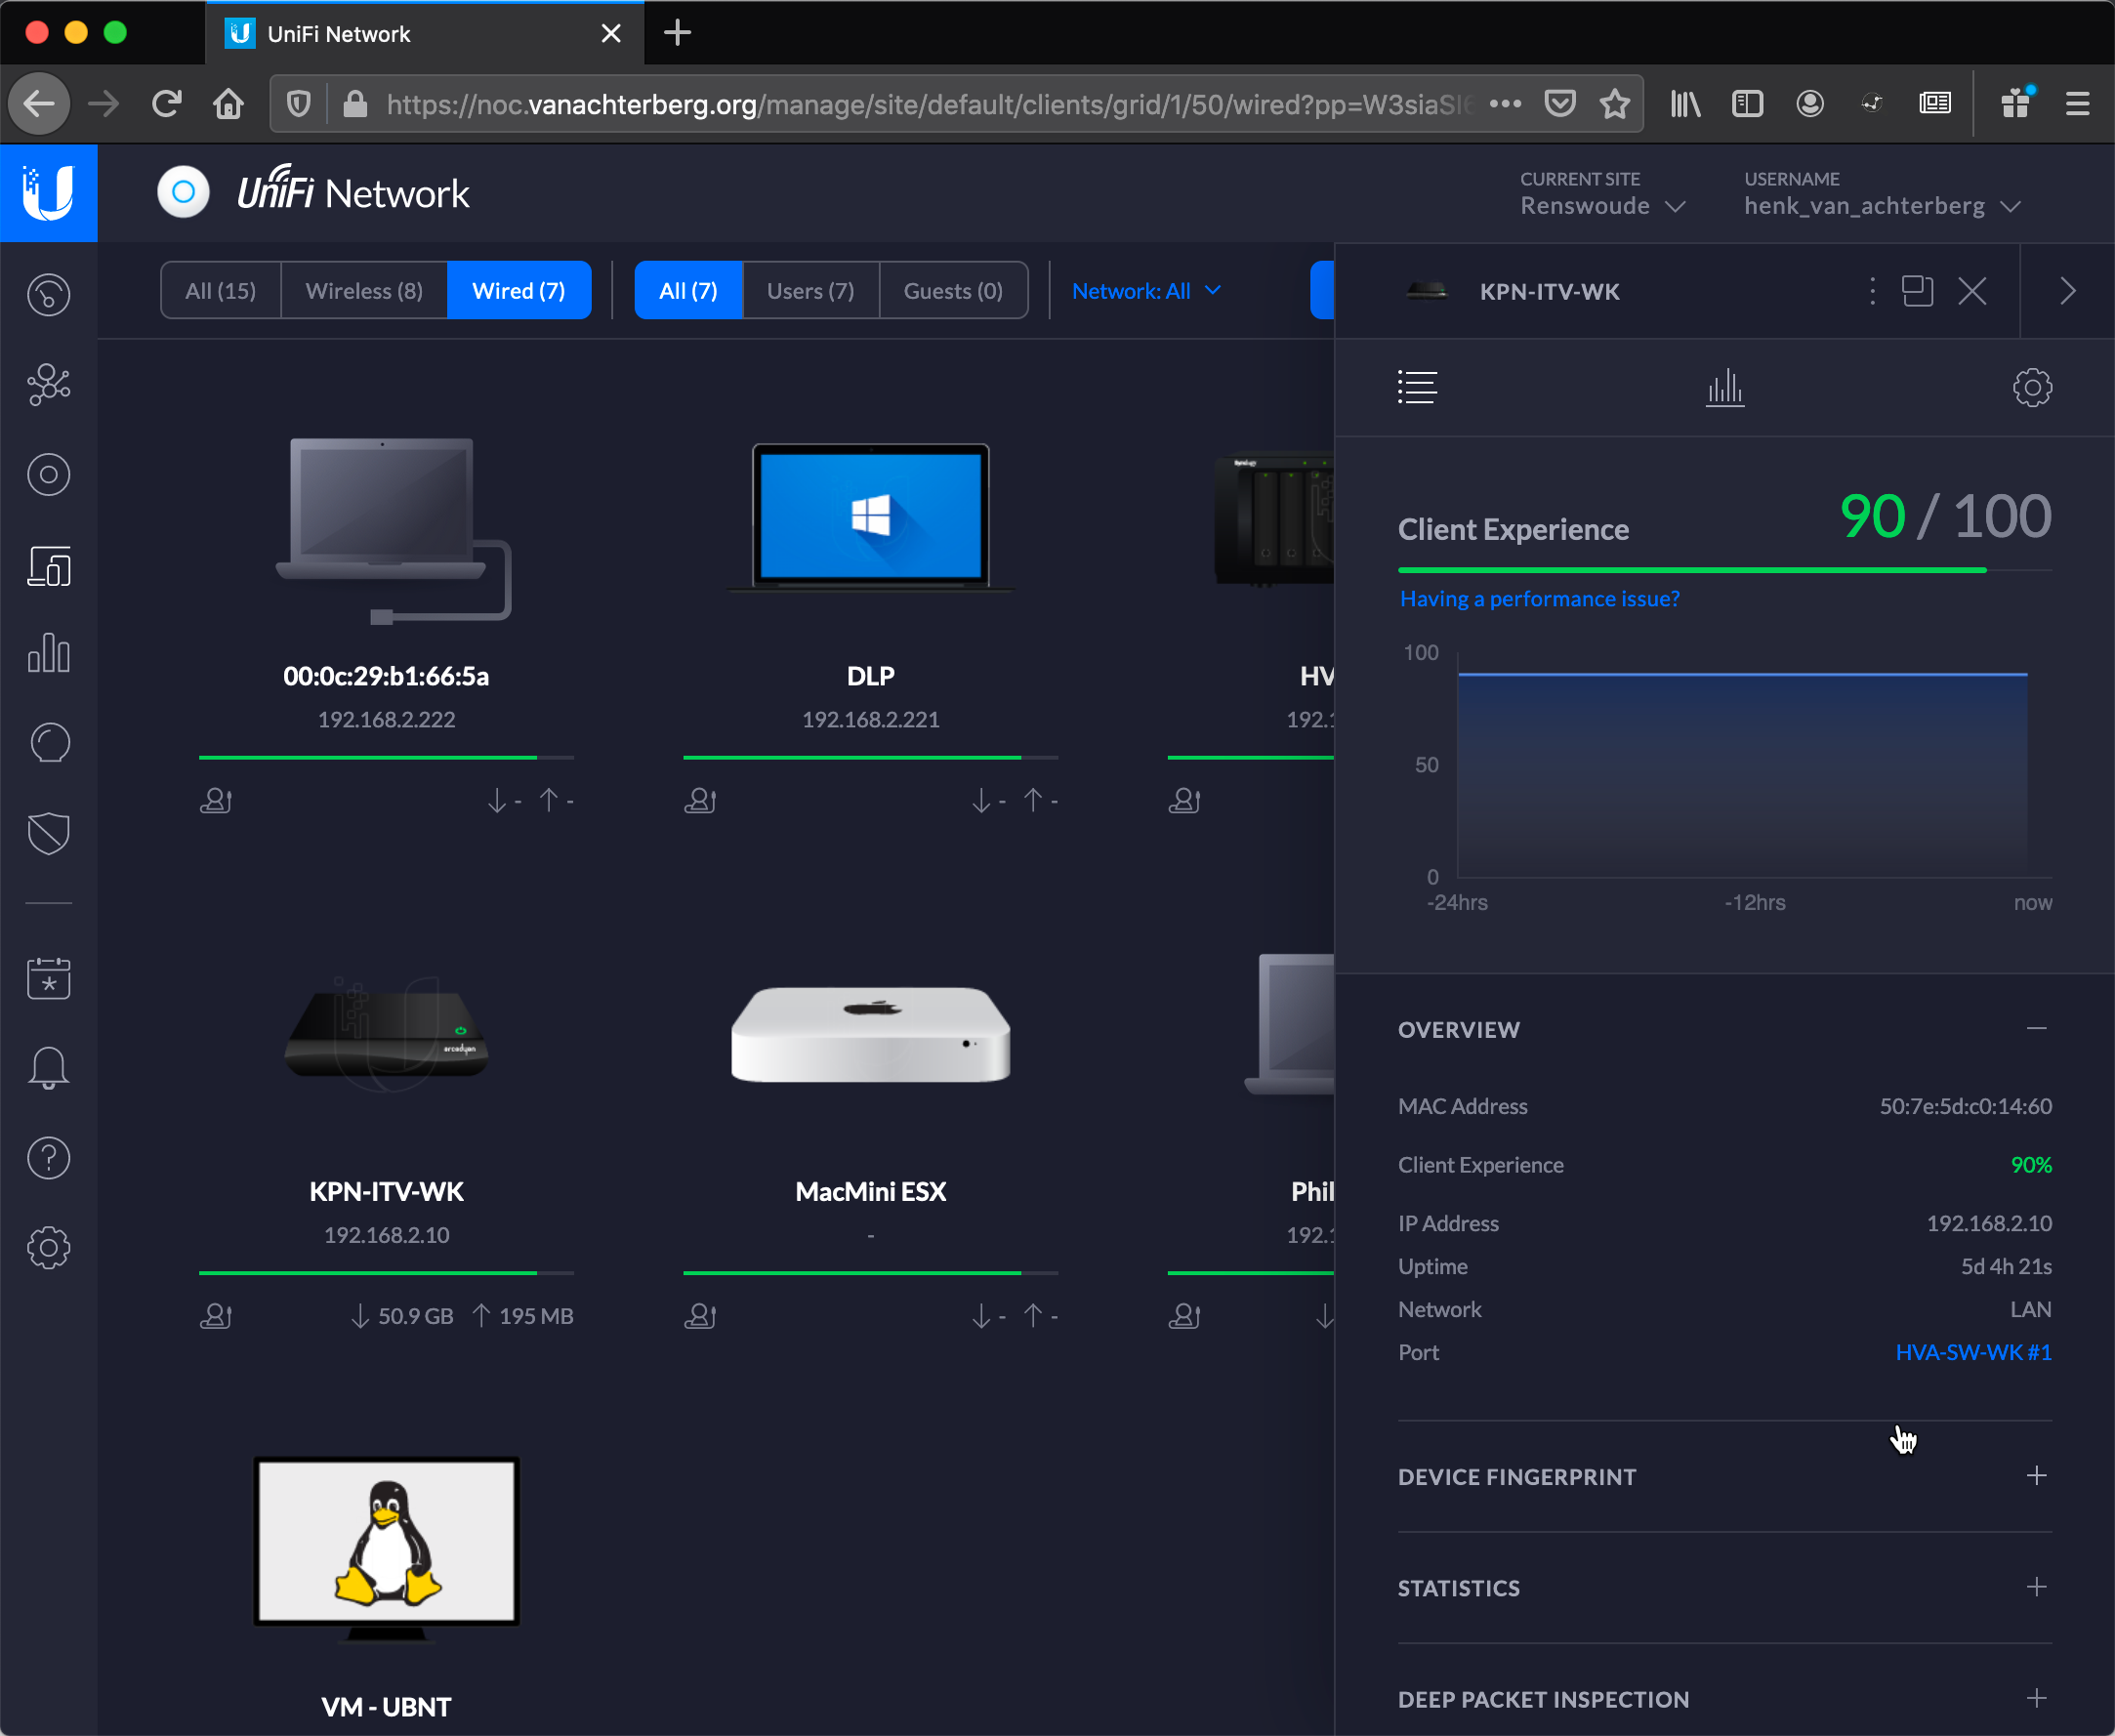Open the Events calendar icon in sidebar

point(49,979)
